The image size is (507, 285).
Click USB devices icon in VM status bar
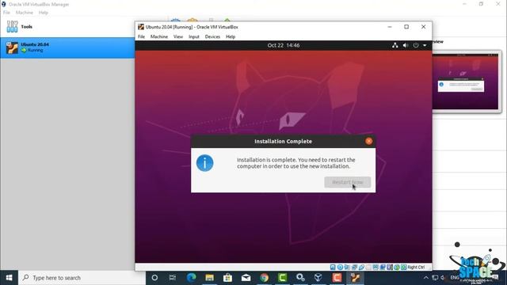tap(361, 268)
